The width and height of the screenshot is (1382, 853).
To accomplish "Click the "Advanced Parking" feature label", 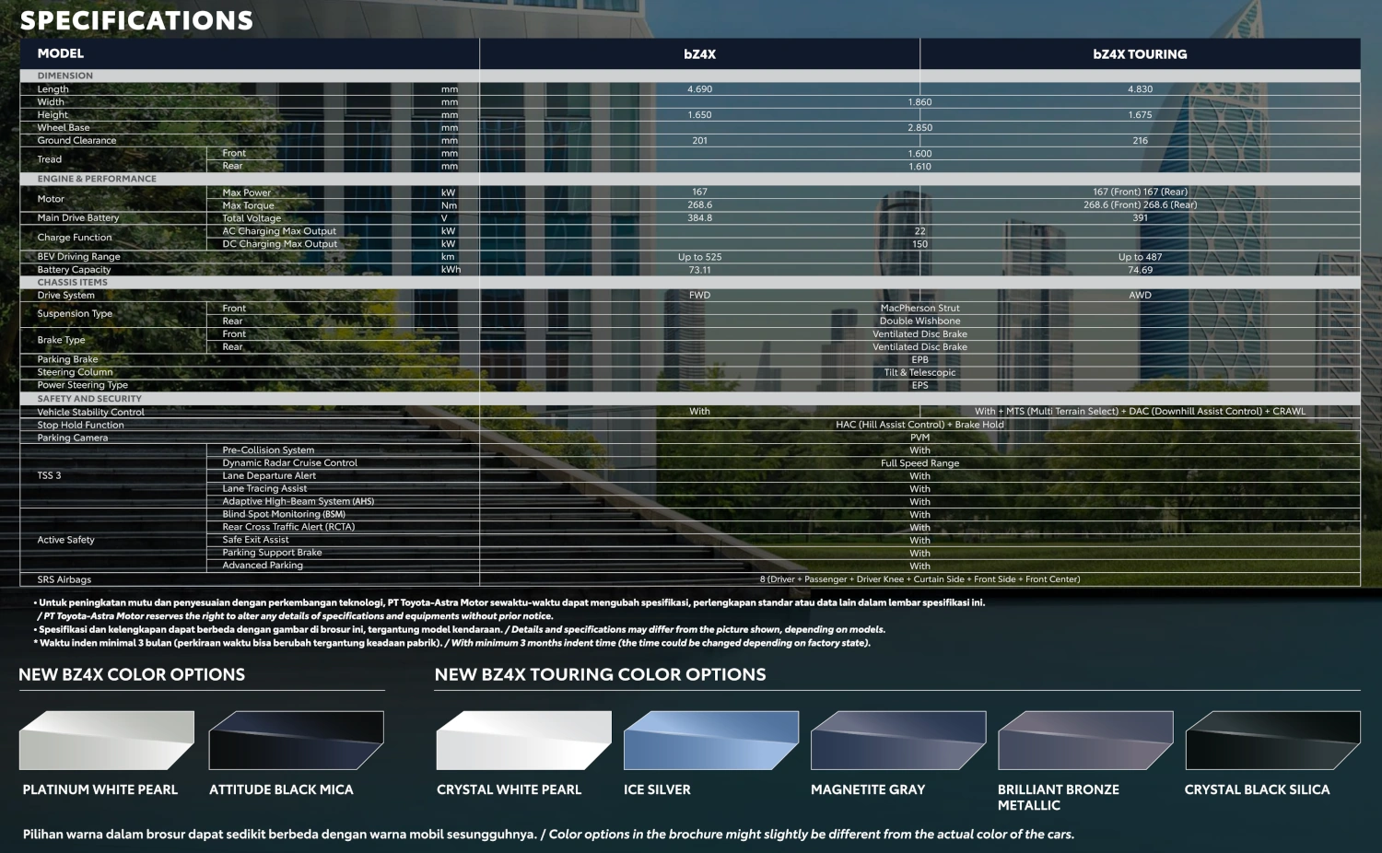I will [x=263, y=566].
